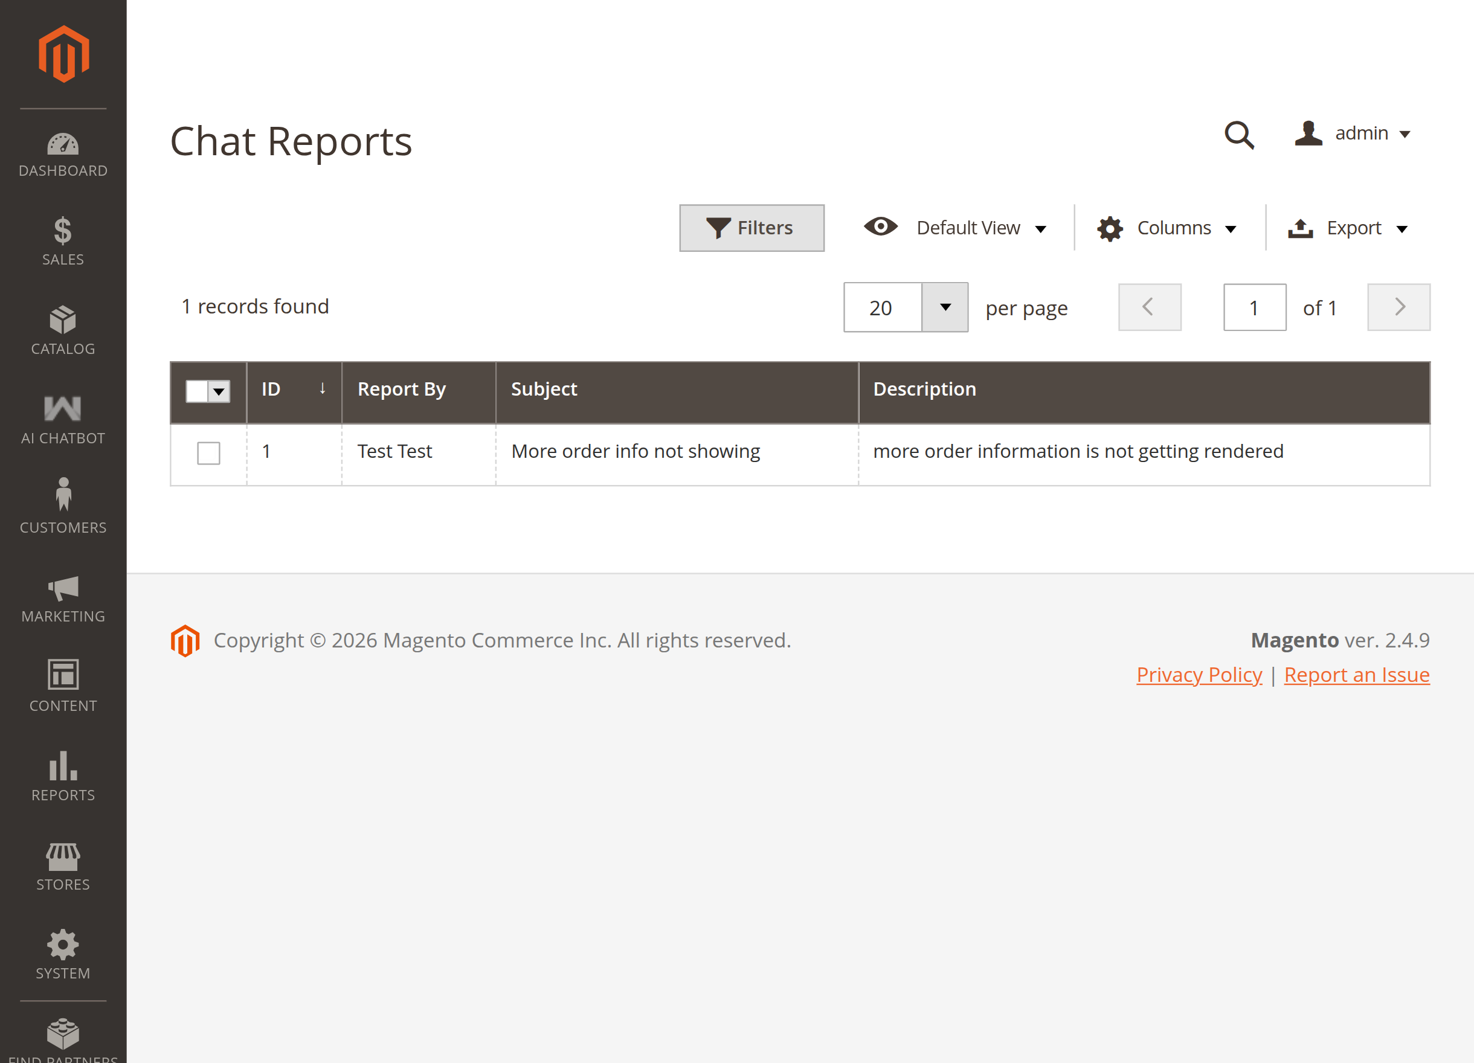
Task: Open the Columns dropdown
Action: coord(1167,228)
